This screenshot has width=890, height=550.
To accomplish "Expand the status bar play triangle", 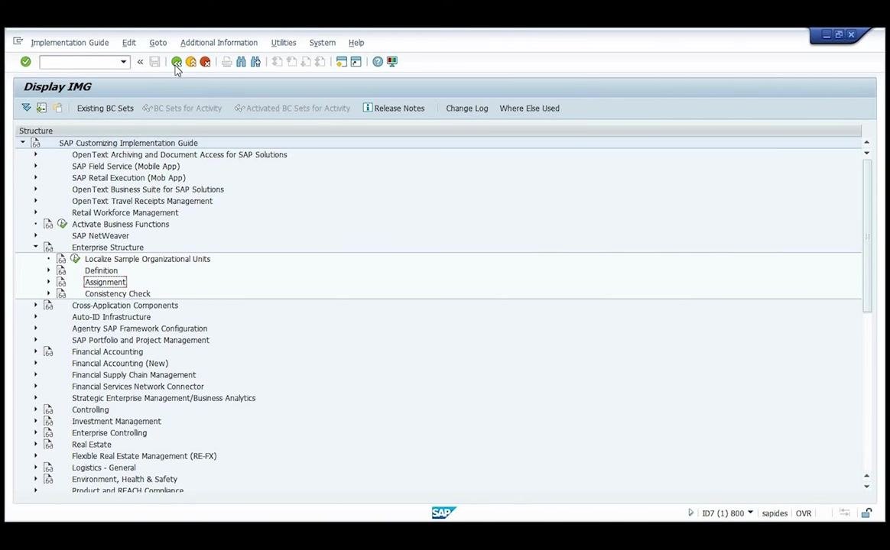I will (x=690, y=513).
